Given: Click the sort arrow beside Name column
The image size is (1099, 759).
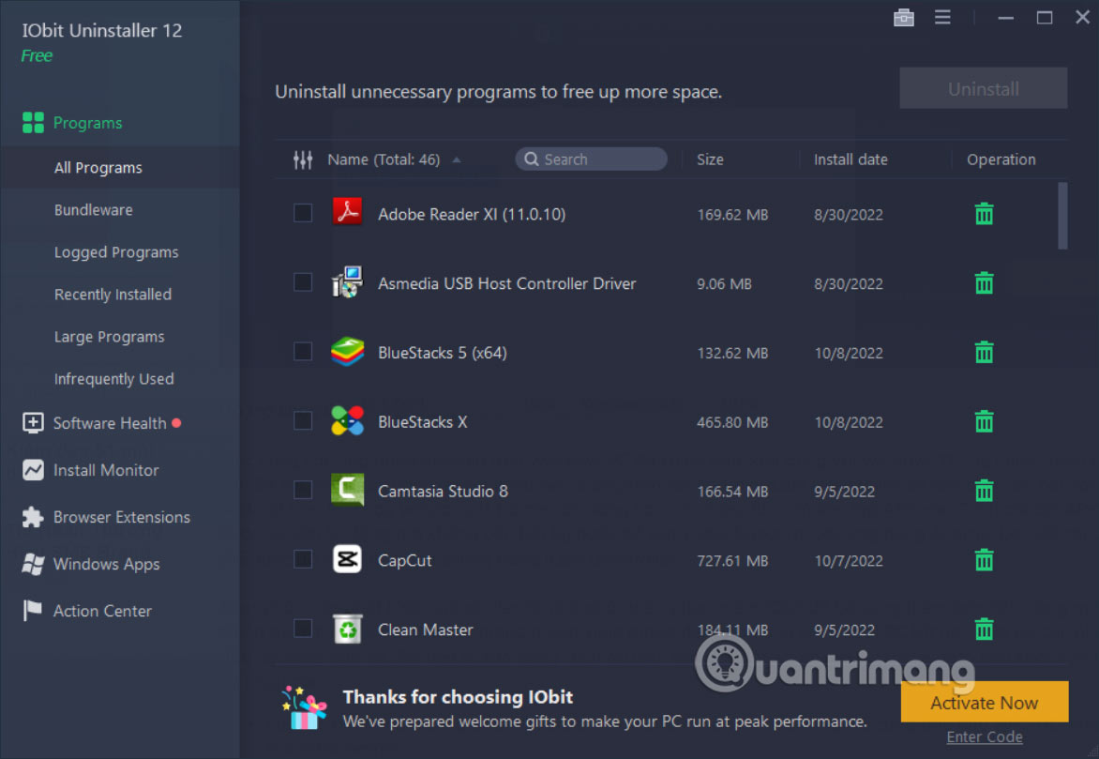Looking at the screenshot, I should 457,159.
